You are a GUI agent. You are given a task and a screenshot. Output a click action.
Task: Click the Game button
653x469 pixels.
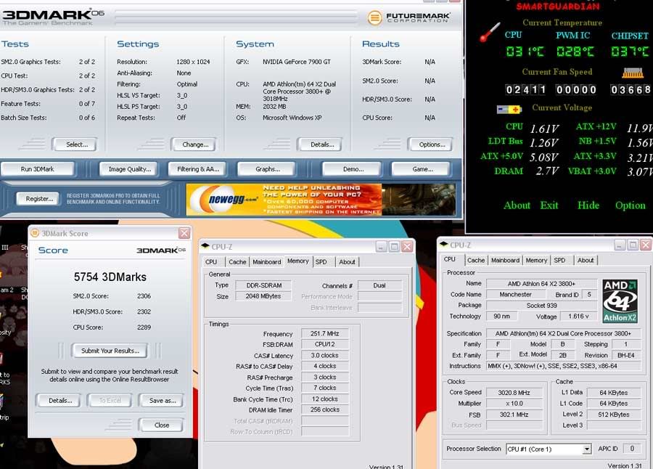pyautogui.click(x=422, y=169)
